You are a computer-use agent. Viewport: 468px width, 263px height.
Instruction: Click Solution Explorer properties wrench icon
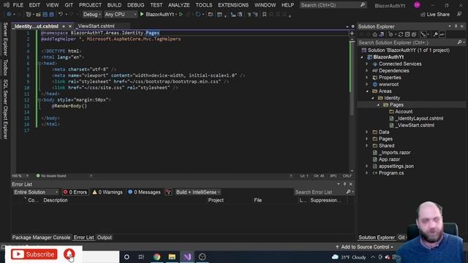coord(436,34)
